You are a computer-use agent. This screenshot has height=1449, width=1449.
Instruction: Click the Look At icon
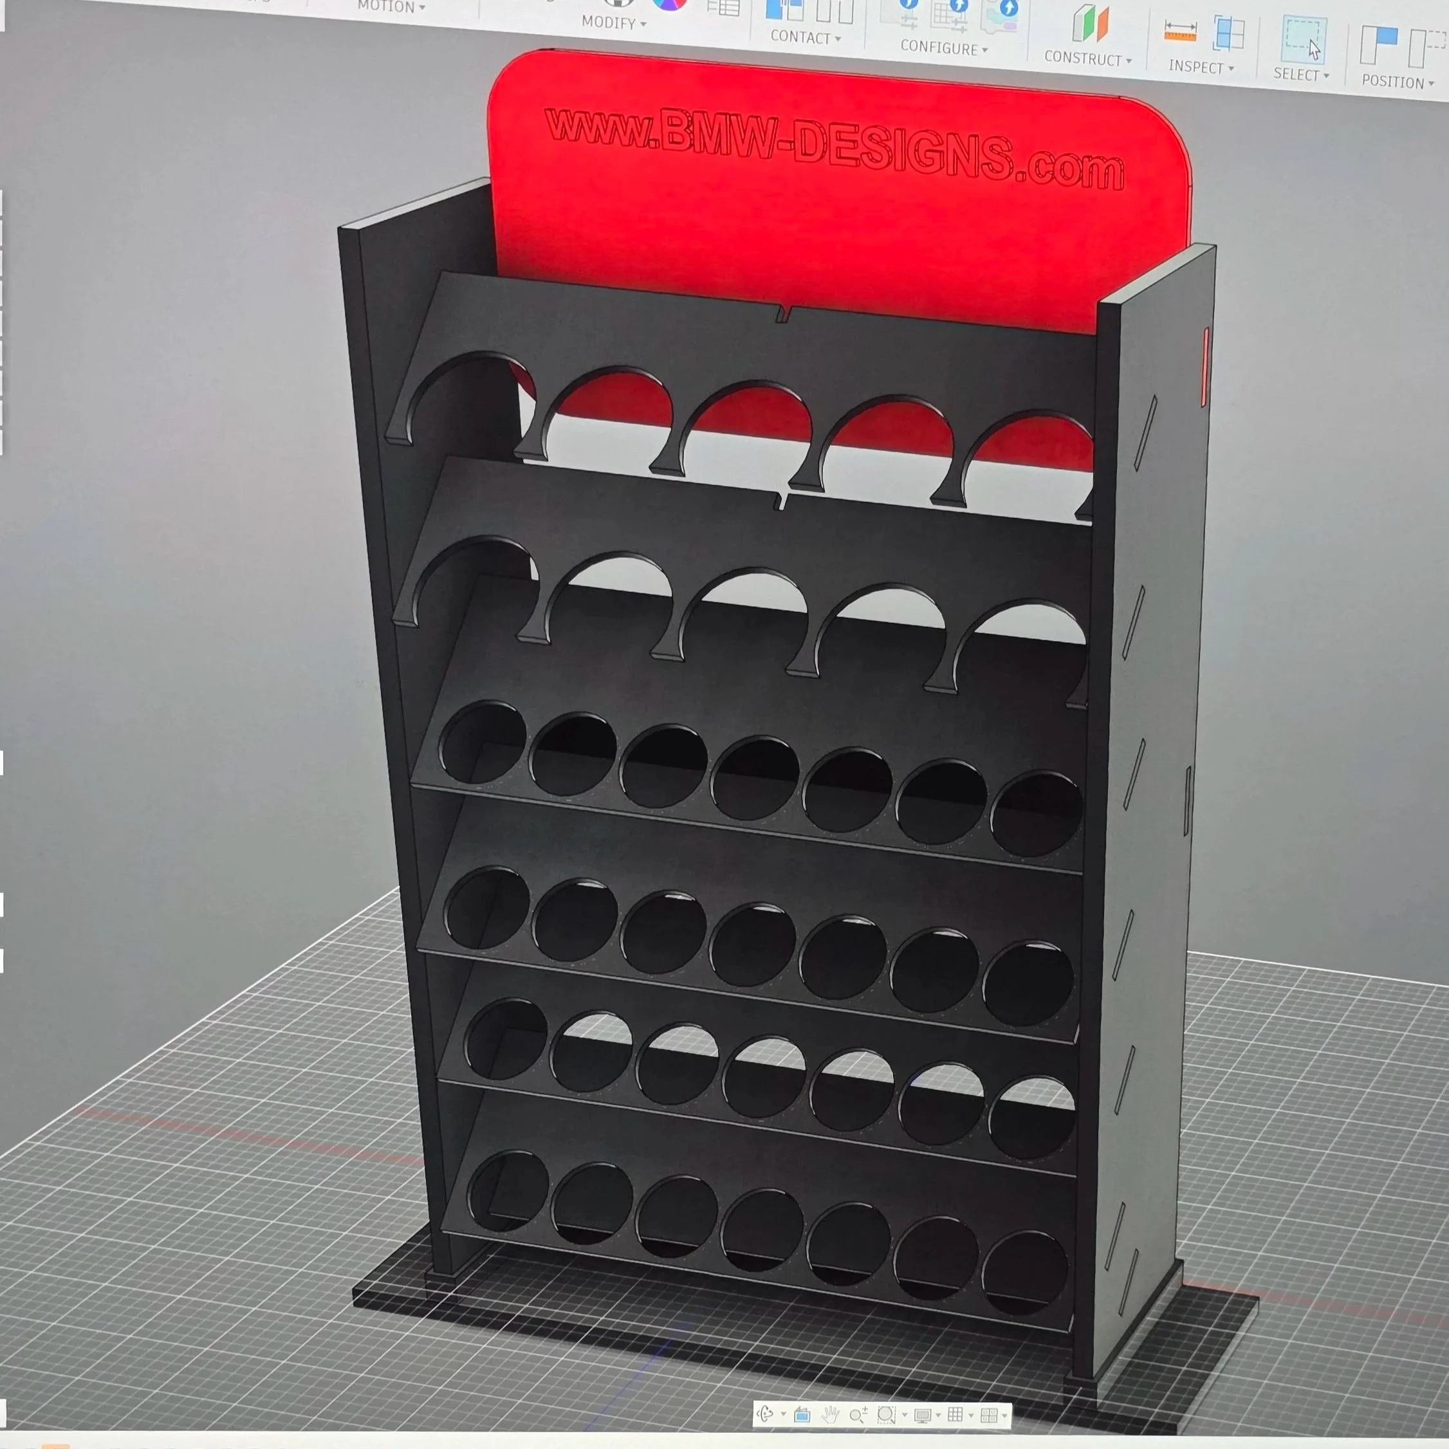802,1414
